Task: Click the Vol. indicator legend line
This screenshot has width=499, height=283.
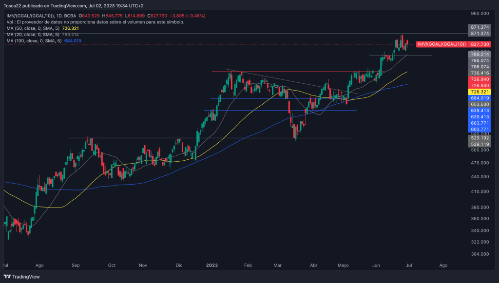Action: (x=95, y=22)
